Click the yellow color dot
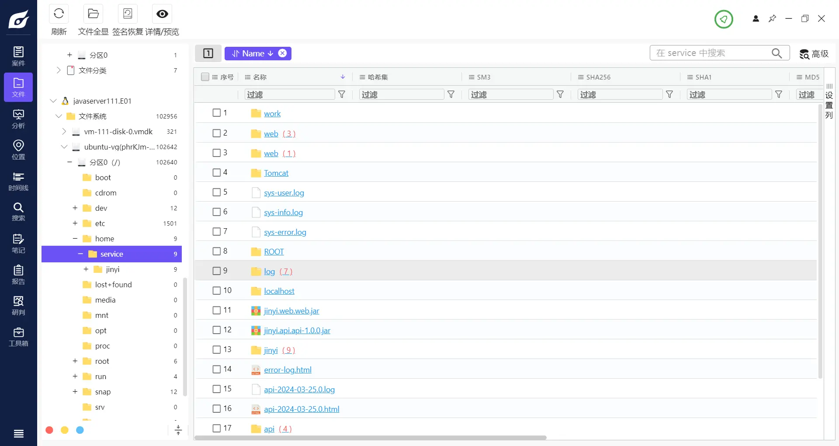 click(65, 430)
